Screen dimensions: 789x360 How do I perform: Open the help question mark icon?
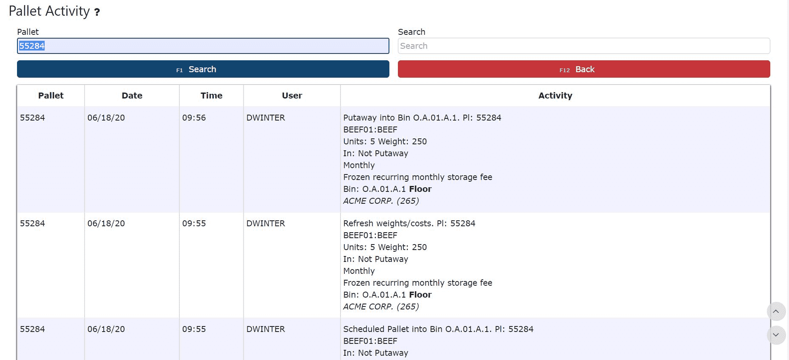97,12
